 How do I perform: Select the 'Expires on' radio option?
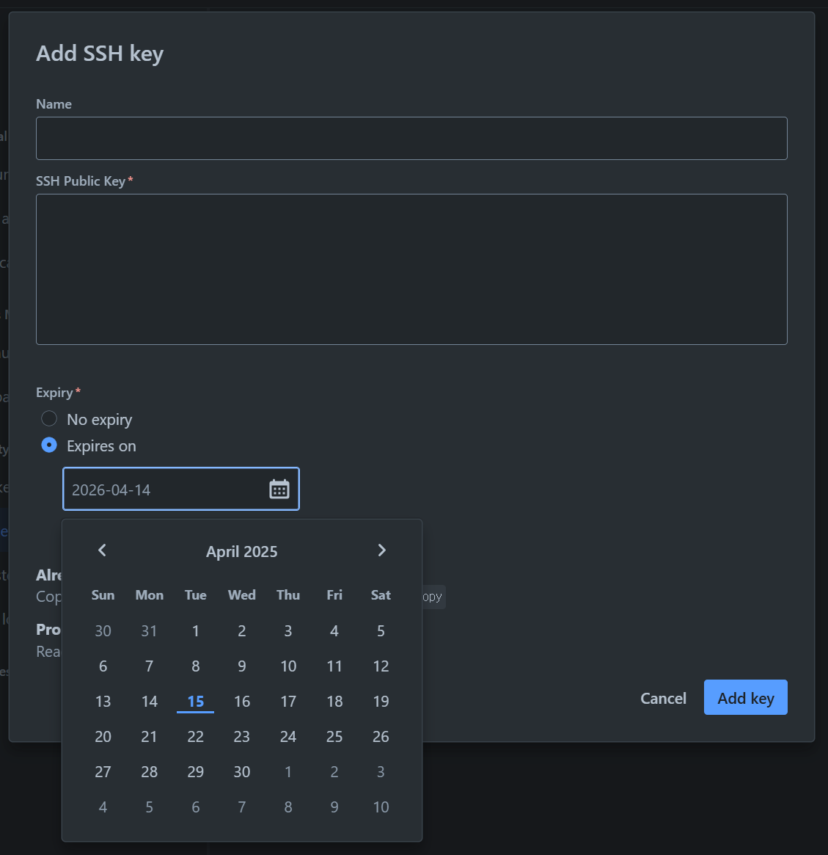pyautogui.click(x=48, y=445)
